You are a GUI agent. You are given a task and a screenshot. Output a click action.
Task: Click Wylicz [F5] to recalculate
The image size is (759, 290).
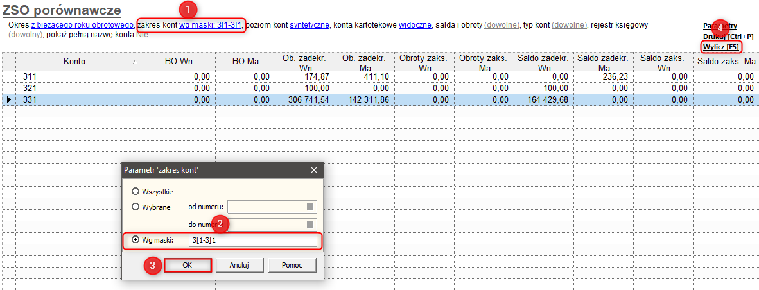click(720, 46)
